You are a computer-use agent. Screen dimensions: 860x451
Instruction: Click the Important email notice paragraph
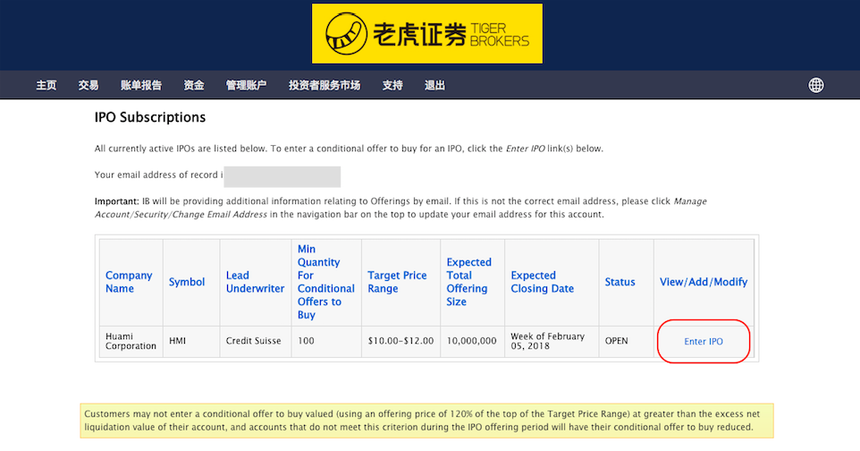click(x=400, y=208)
